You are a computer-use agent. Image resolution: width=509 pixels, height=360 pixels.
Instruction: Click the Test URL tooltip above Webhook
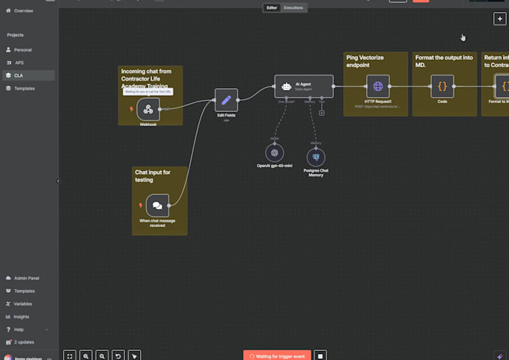[x=148, y=92]
